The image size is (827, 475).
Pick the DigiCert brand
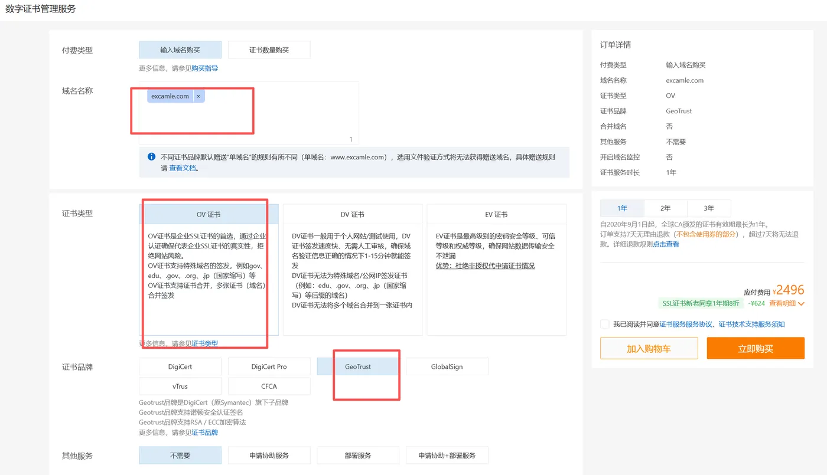coord(180,366)
